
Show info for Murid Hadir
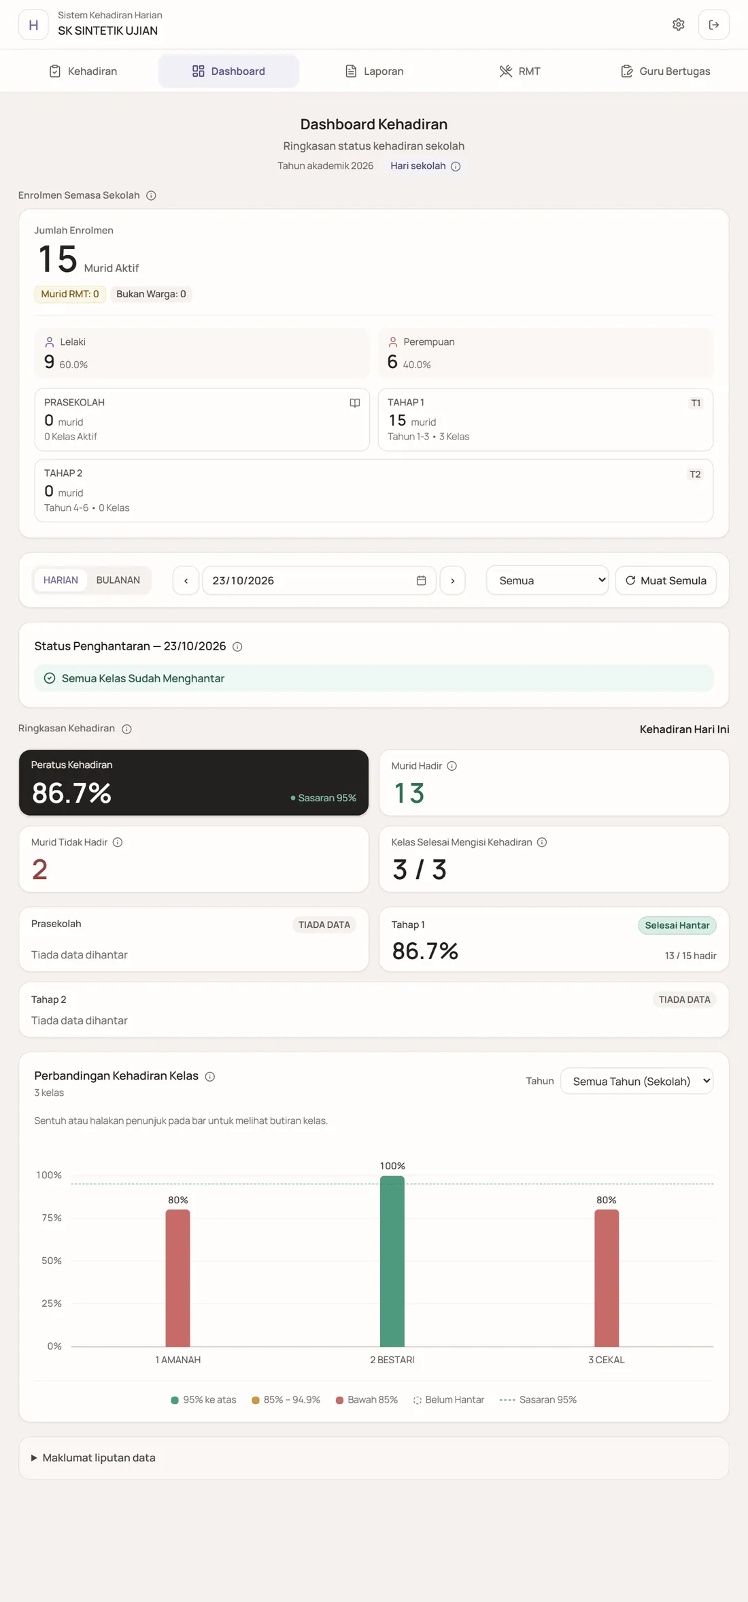point(452,766)
